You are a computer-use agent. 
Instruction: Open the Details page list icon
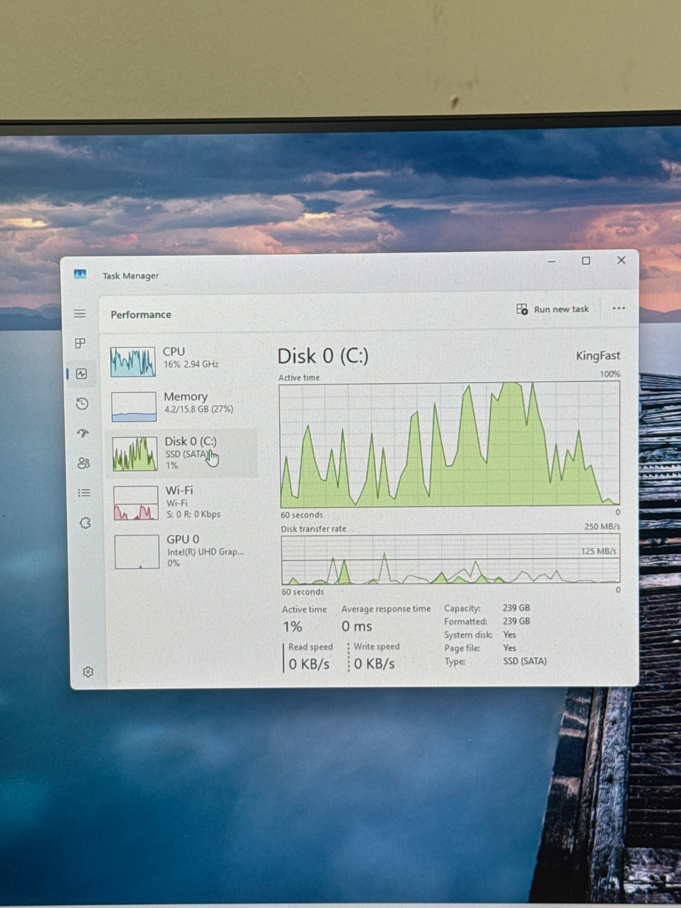[x=84, y=493]
